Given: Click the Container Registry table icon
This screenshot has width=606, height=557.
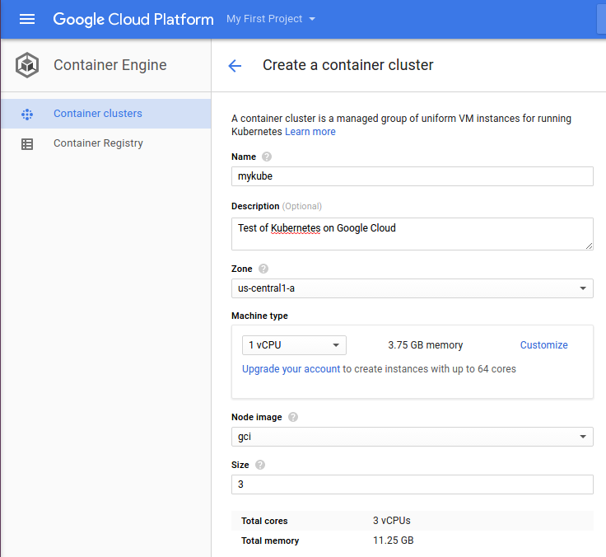Looking at the screenshot, I should click(27, 144).
